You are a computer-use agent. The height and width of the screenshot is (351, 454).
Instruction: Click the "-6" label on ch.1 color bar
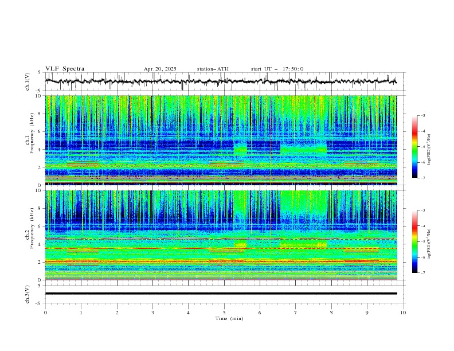coord(423,162)
